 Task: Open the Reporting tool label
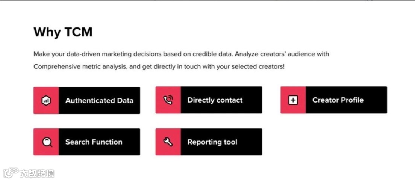[x=212, y=142]
